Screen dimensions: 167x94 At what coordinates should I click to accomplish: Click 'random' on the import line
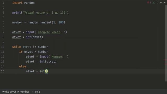29,3
